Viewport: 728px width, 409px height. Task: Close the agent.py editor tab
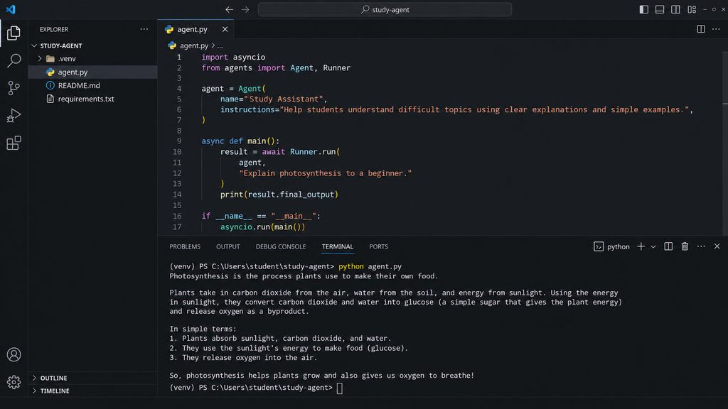225,29
